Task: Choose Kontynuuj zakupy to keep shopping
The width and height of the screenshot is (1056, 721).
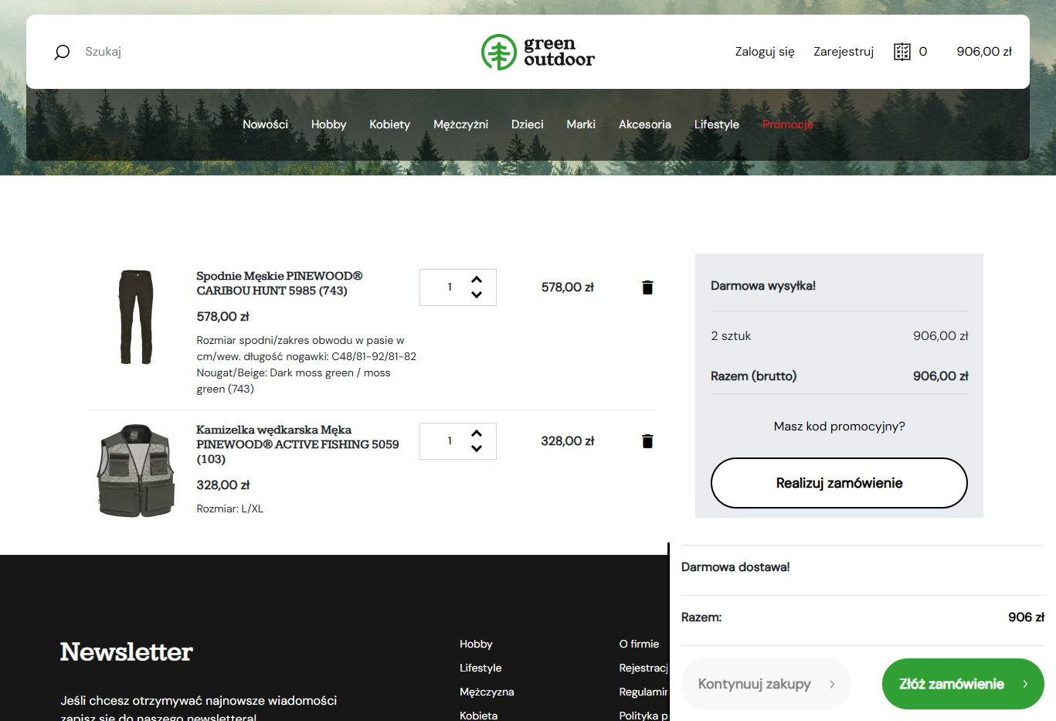Action: click(766, 684)
